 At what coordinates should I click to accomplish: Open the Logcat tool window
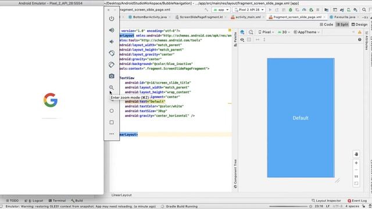pos(34,201)
